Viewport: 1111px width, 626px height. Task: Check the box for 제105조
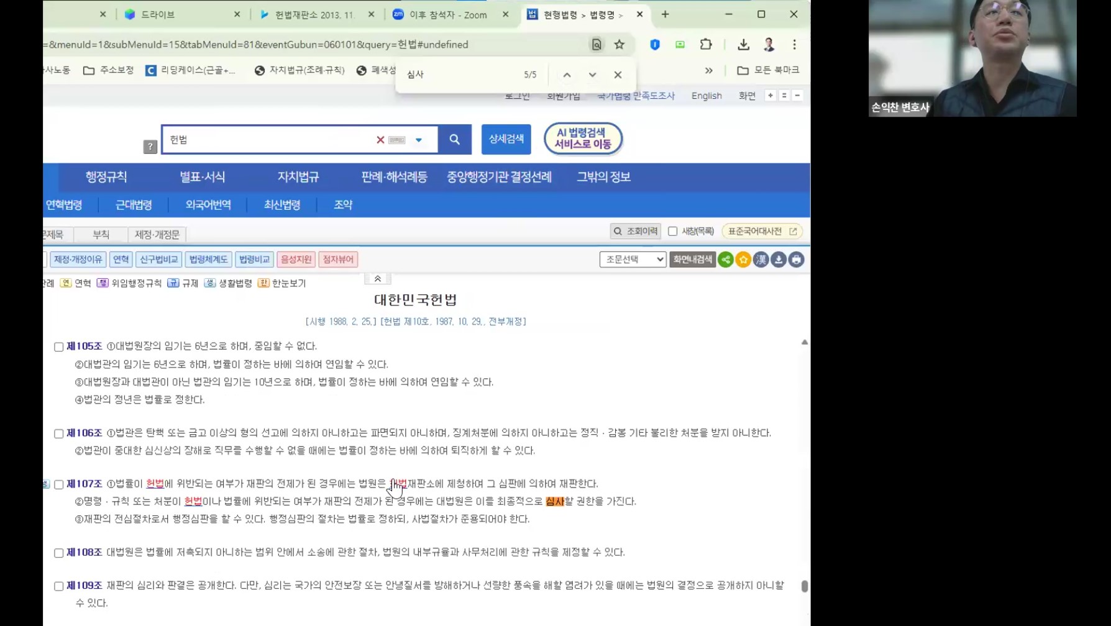click(x=59, y=347)
